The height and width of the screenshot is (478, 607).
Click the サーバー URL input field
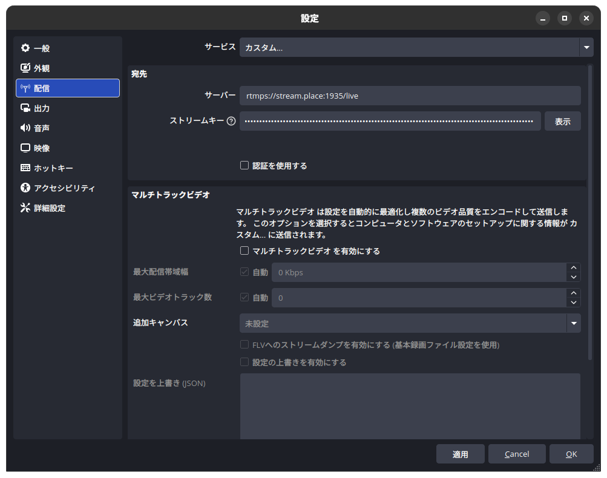pyautogui.click(x=410, y=96)
